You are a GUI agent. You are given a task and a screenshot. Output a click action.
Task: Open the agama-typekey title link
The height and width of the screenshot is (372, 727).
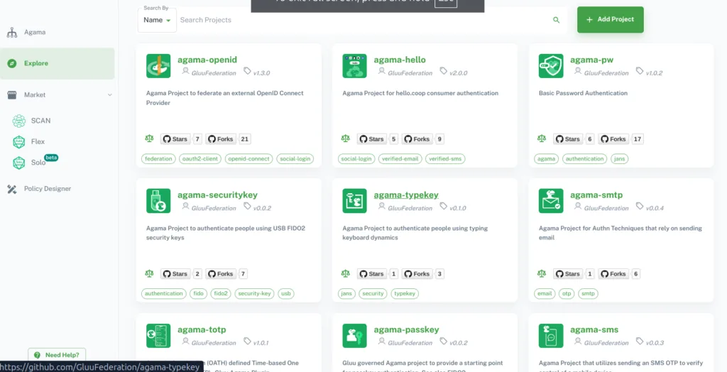pyautogui.click(x=406, y=195)
